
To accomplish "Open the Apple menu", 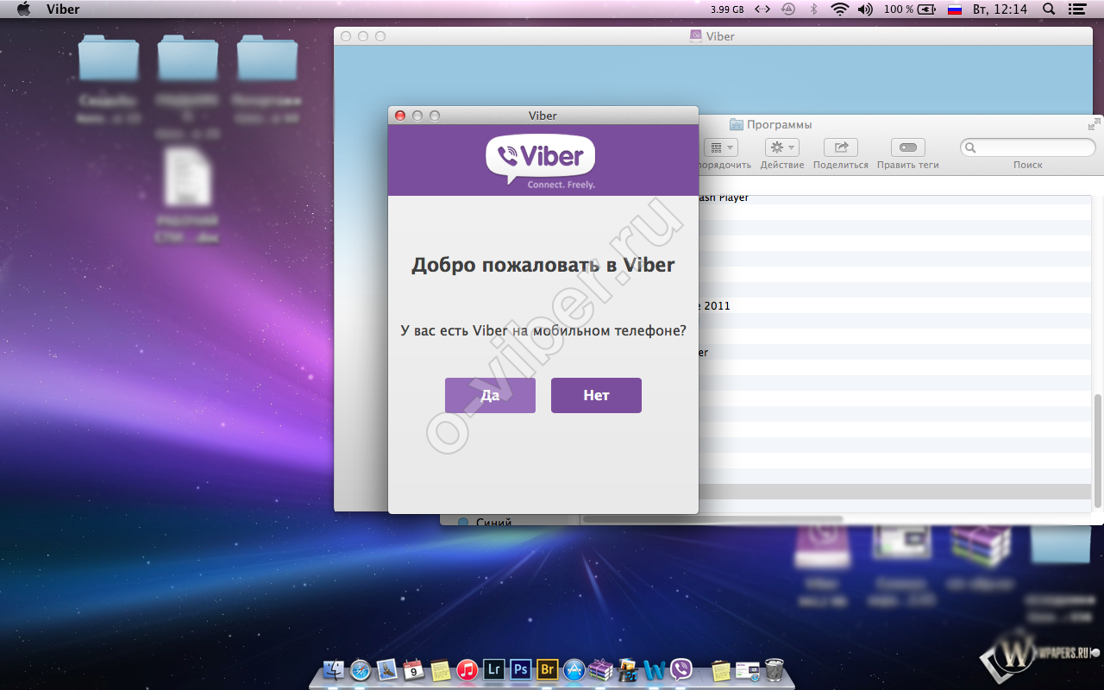I will [x=23, y=9].
